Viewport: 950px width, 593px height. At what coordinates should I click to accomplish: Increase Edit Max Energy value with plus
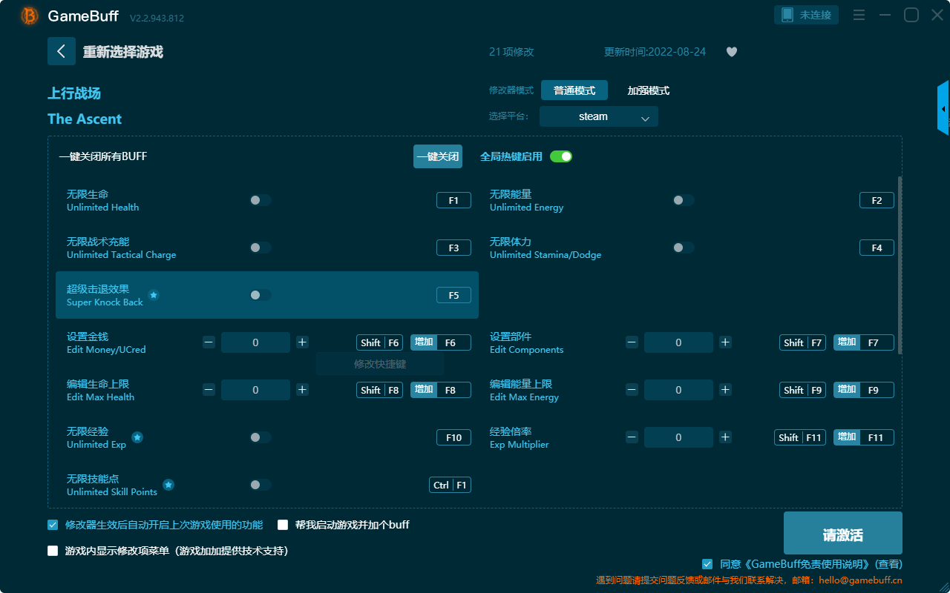pos(725,390)
